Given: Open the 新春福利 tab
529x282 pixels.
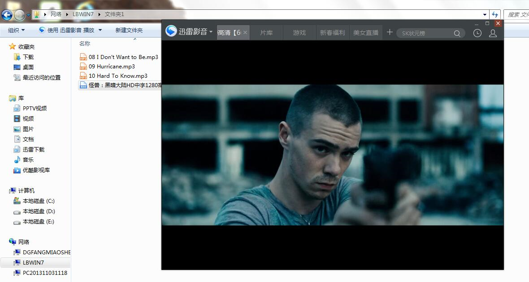Looking at the screenshot, I should tap(332, 33).
